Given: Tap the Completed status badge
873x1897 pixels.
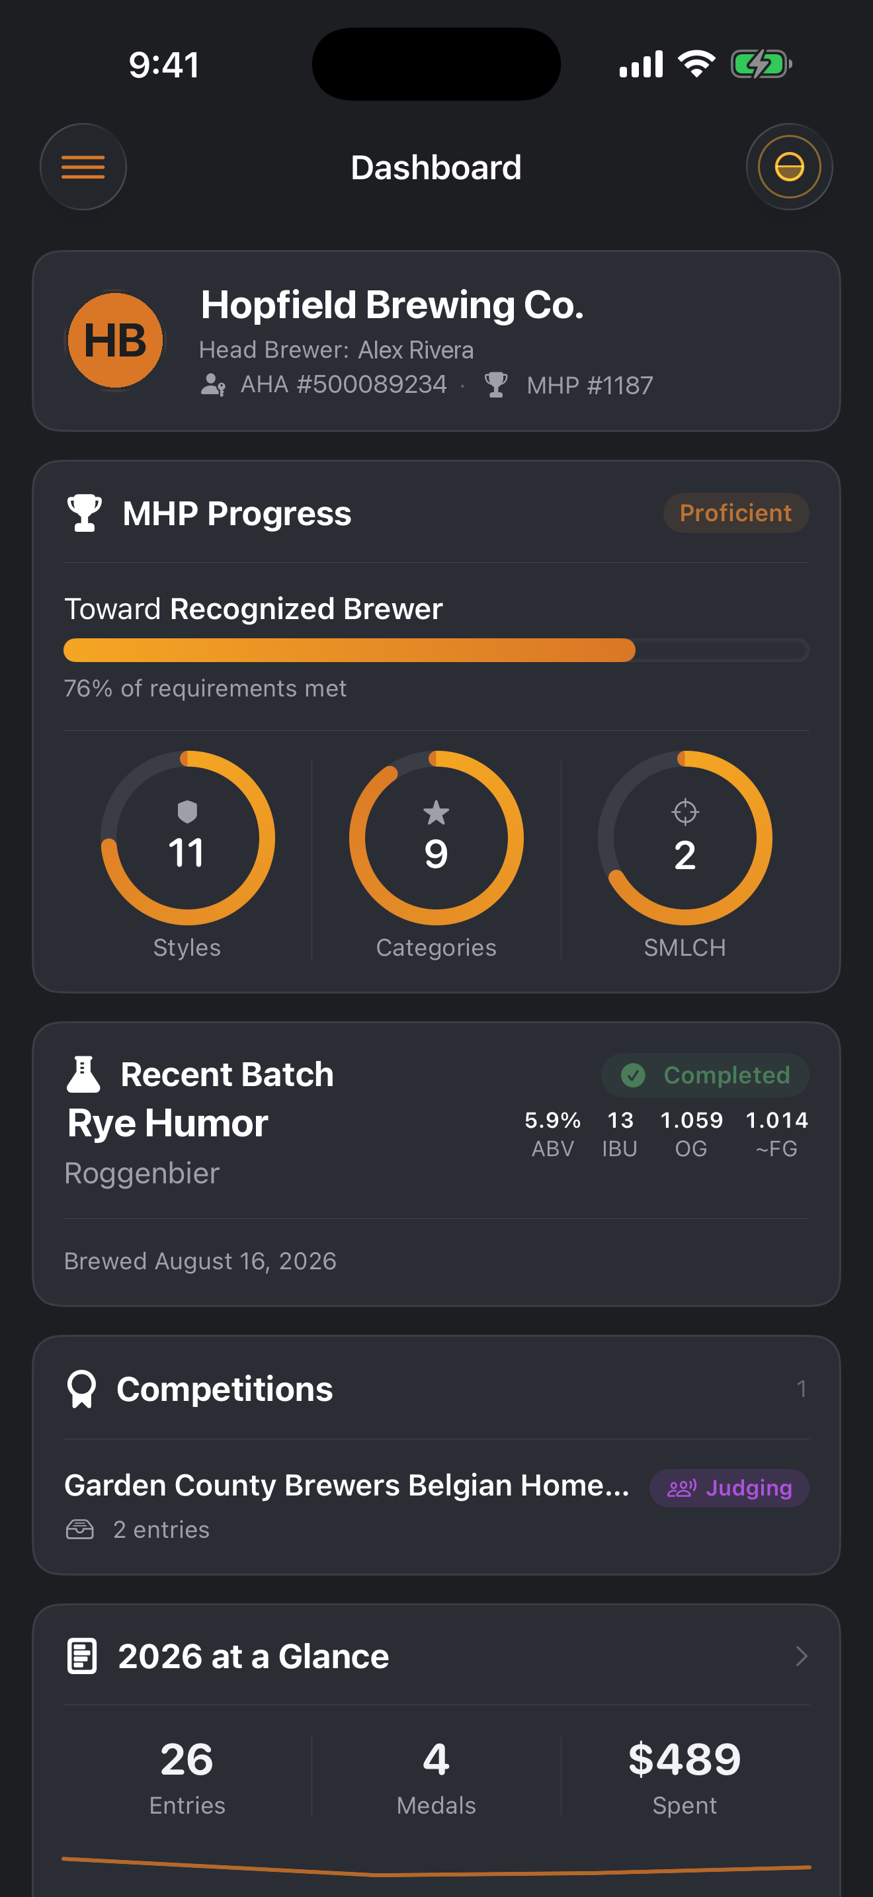Looking at the screenshot, I should tap(705, 1075).
